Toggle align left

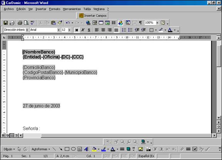click(x=97, y=30)
